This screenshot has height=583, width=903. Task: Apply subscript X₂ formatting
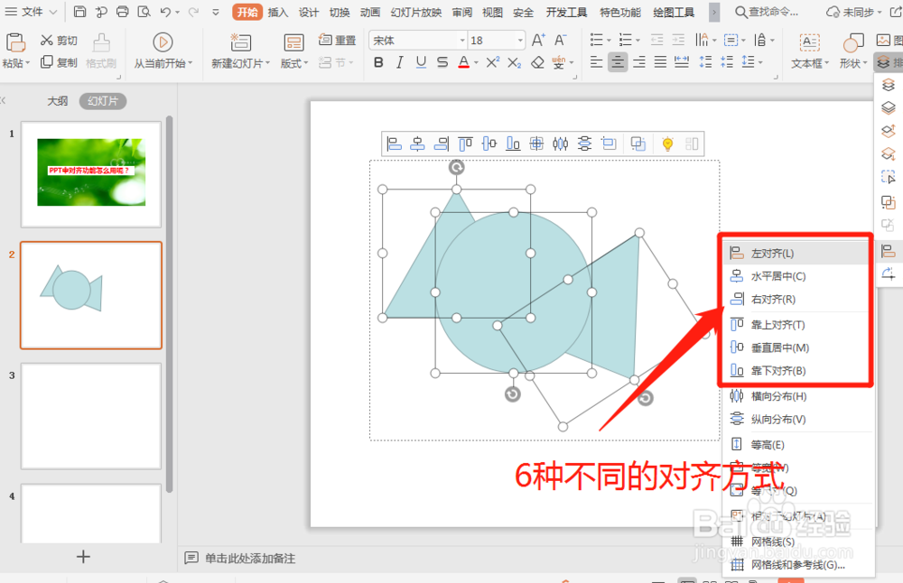[x=515, y=62]
